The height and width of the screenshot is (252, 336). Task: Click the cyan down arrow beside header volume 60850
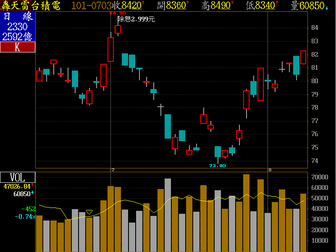tap(327, 7)
